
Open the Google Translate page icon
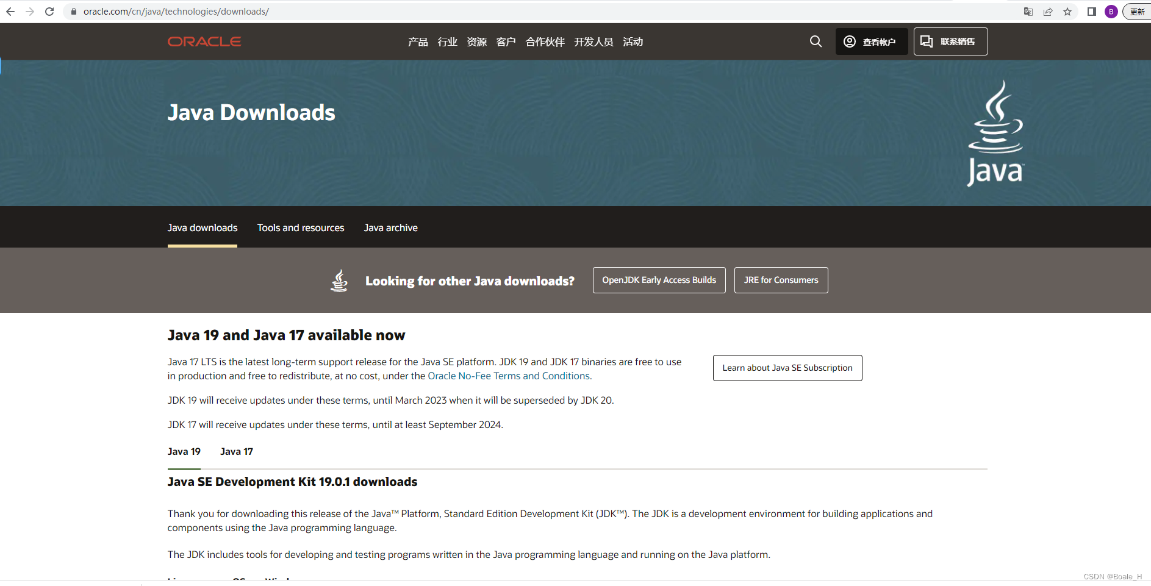[1028, 12]
